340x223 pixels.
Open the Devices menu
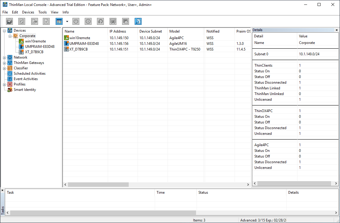[28, 12]
